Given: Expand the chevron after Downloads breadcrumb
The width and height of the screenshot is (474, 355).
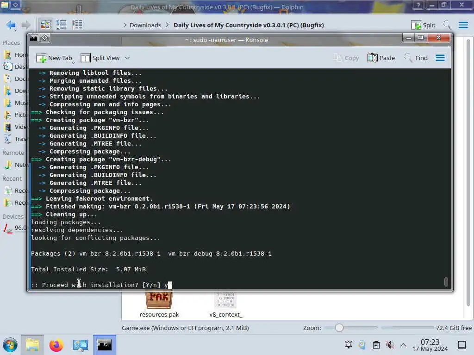Looking at the screenshot, I should [167, 25].
